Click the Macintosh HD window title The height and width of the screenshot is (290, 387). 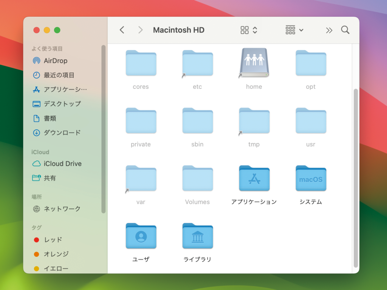coord(179,30)
